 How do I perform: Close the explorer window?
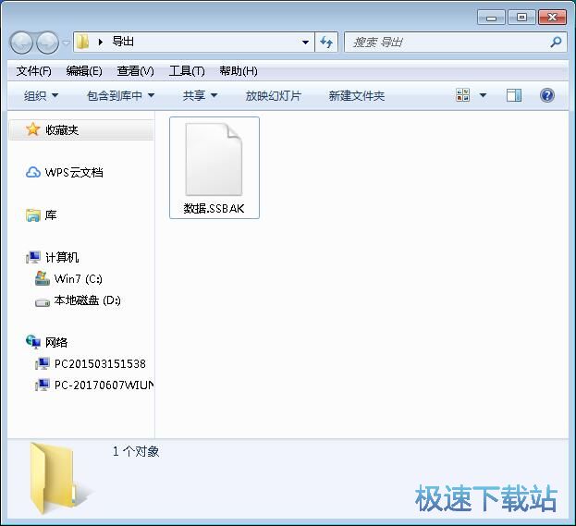[x=552, y=18]
